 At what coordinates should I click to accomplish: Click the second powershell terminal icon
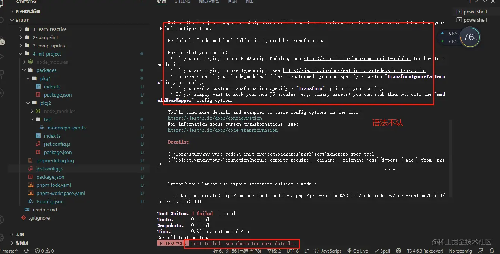459,20
